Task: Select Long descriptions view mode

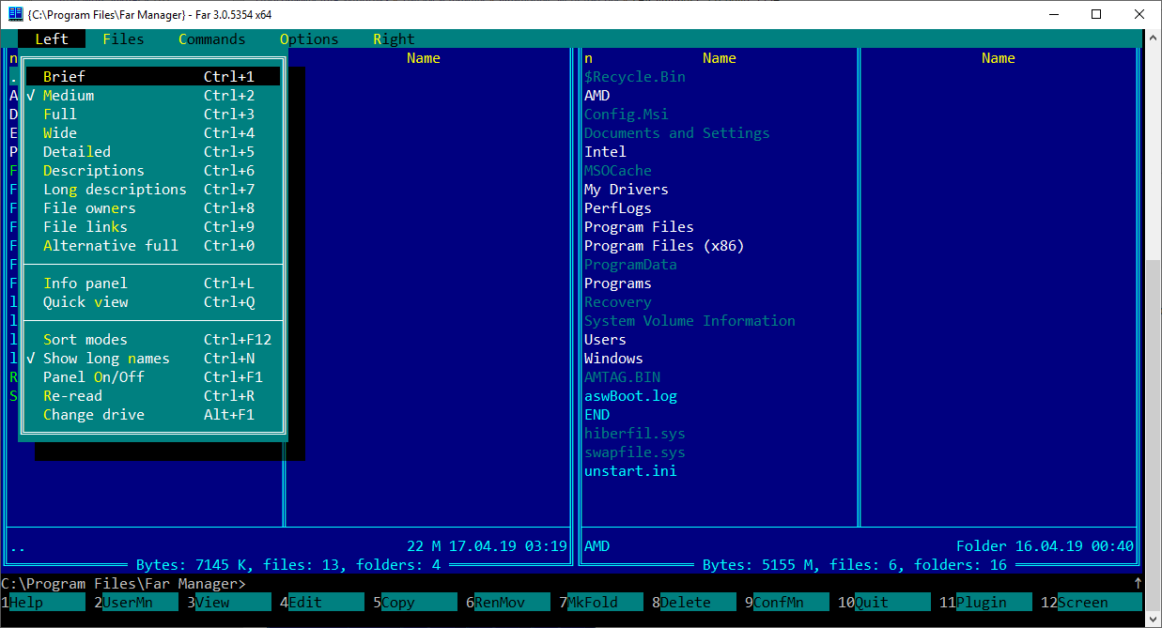Action: tap(153, 190)
